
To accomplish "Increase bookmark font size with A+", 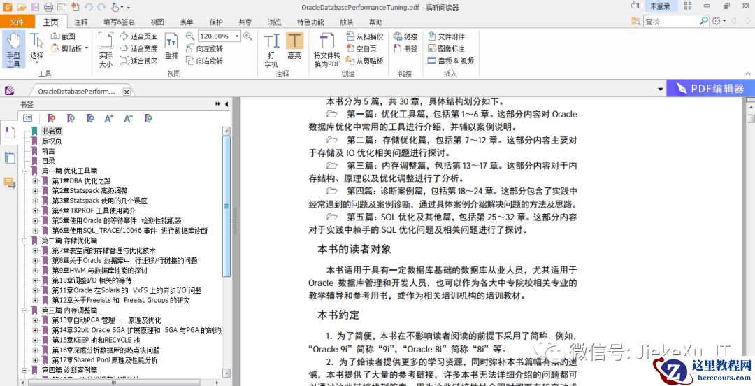I will pyautogui.click(x=109, y=118).
